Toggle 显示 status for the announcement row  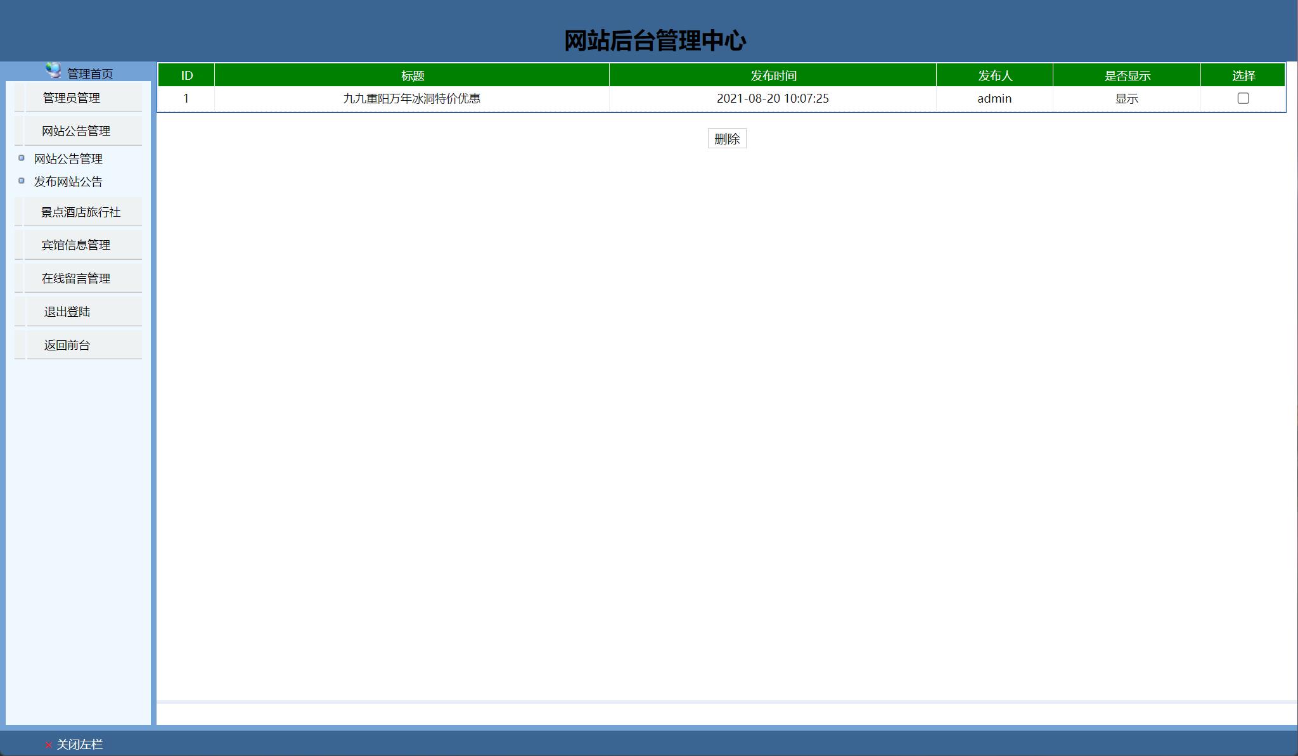[1126, 98]
